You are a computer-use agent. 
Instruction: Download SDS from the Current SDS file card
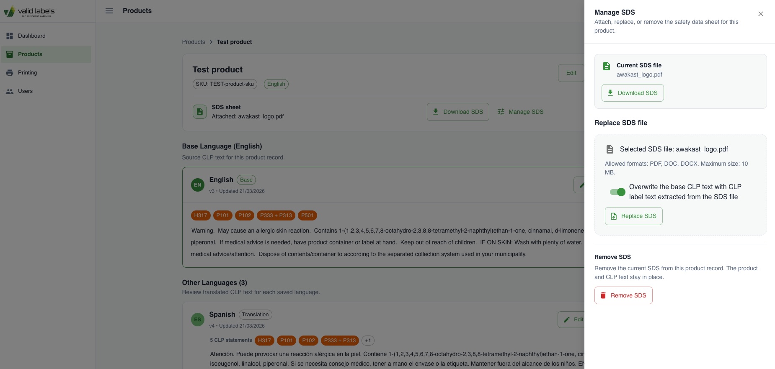pyautogui.click(x=633, y=93)
